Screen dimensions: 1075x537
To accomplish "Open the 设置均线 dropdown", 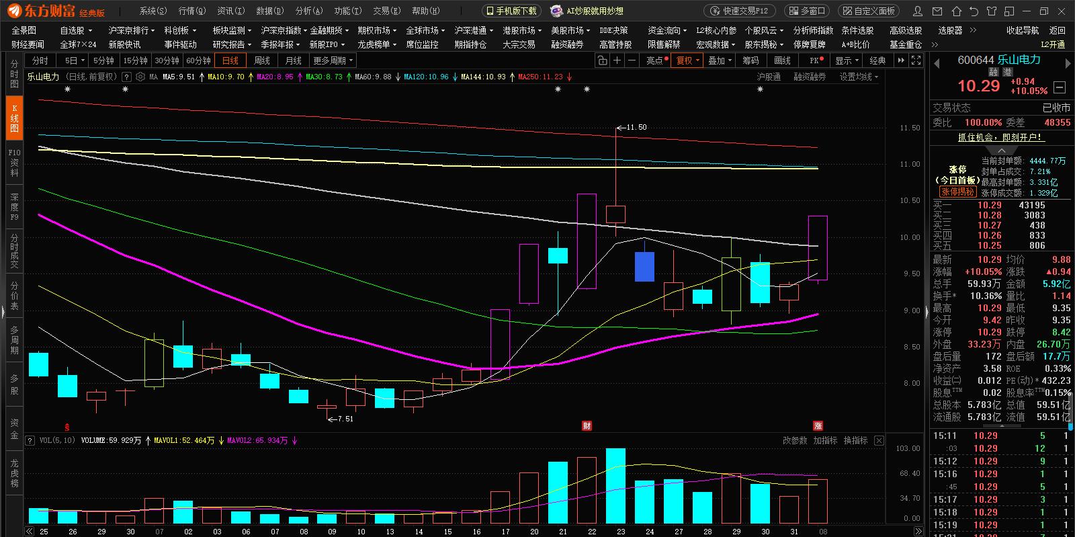I will 858,77.
